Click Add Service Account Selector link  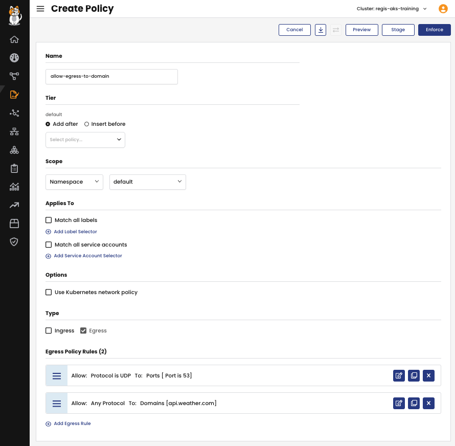pos(84,256)
